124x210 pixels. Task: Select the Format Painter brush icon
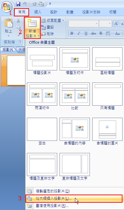click(x=18, y=34)
